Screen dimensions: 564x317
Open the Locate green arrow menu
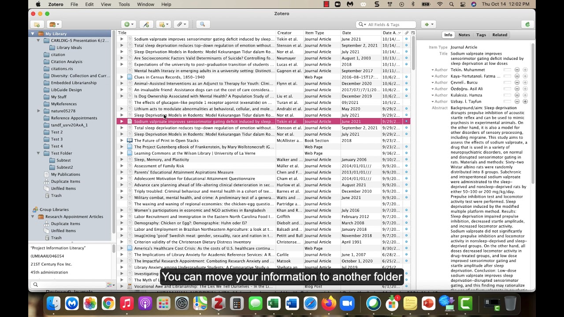(428, 25)
